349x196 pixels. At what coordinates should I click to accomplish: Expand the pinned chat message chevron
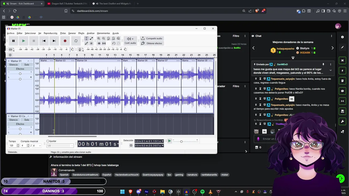point(330,70)
